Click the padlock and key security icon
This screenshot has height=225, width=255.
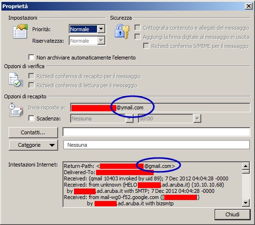122,32
